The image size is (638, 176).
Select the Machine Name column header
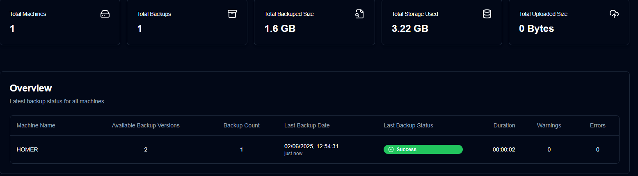[36, 125]
